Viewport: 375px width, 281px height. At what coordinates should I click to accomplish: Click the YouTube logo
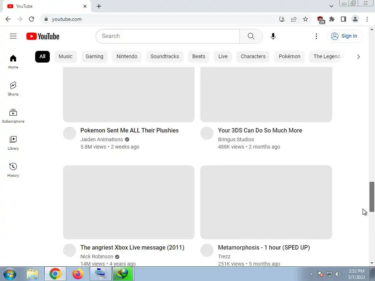click(x=43, y=36)
